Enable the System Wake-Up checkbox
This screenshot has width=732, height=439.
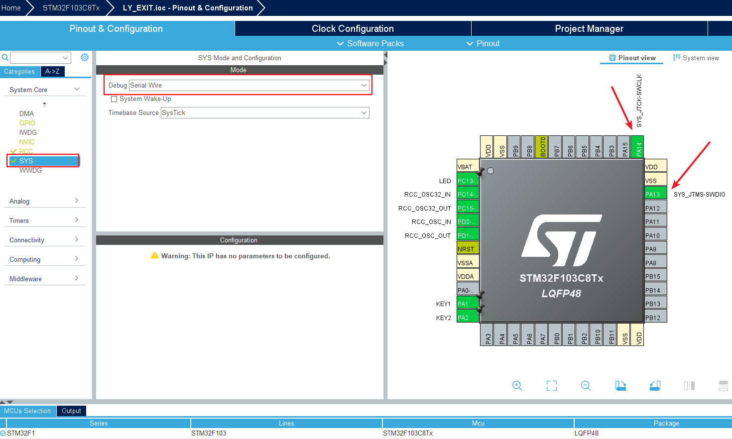pos(114,99)
